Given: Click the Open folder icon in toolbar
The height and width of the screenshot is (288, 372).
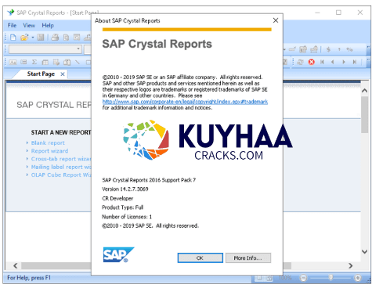Looking at the screenshot, I should 24,38.
